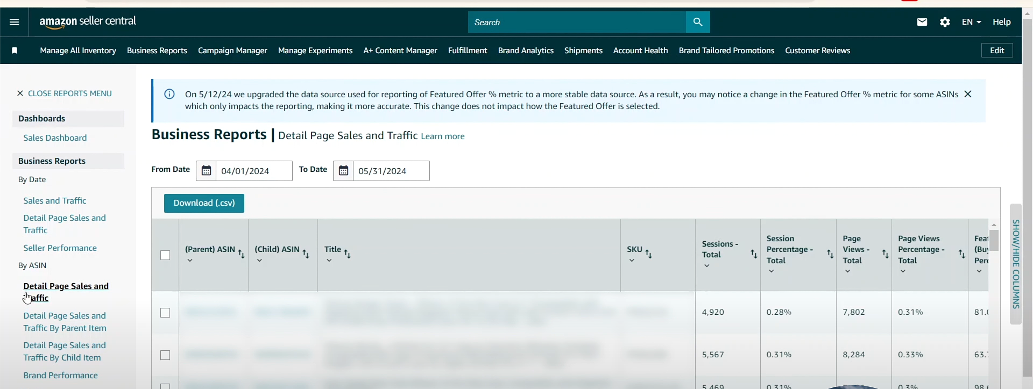Dismiss the Featured Offer info banner
The height and width of the screenshot is (389, 1033).
point(968,94)
